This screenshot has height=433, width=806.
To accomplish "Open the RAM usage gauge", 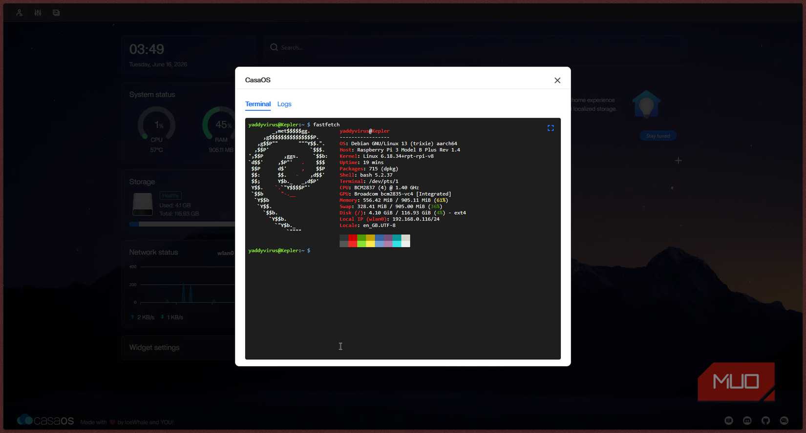I will click(221, 125).
